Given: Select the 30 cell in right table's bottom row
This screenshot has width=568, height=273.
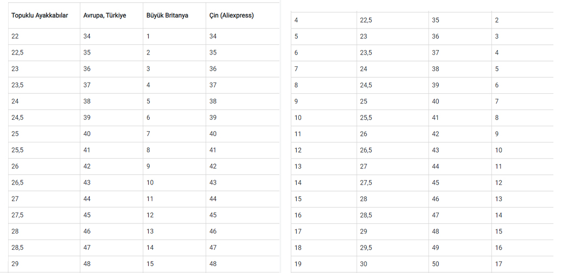Looking at the screenshot, I should [364, 264].
